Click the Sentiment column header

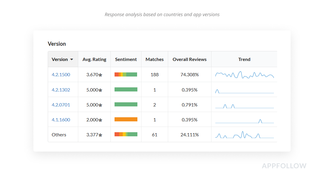pyautogui.click(x=126, y=59)
